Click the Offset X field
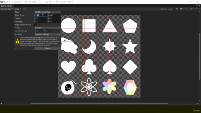 click(x=41, y=19)
